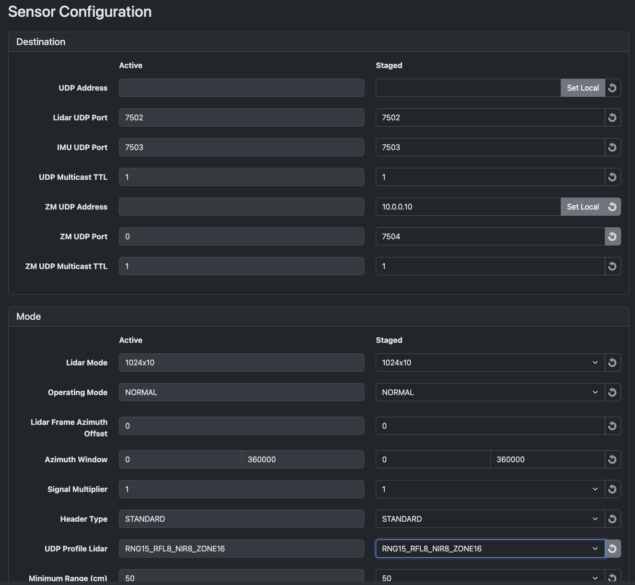Screen dimensions: 635x585
Task: Reset staged Lidar UDP Port
Action: [x=612, y=117]
